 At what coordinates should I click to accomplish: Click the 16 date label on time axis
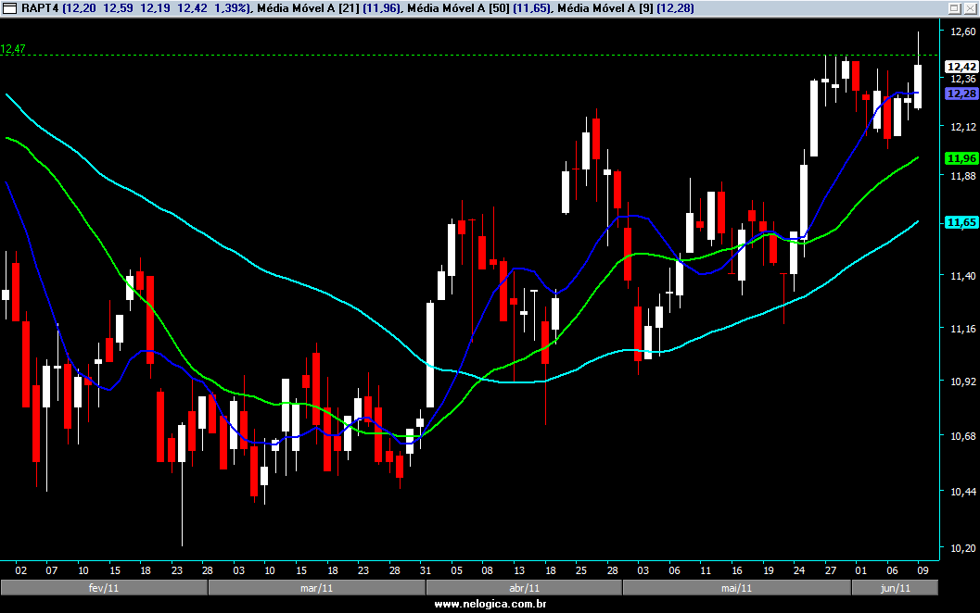point(737,569)
